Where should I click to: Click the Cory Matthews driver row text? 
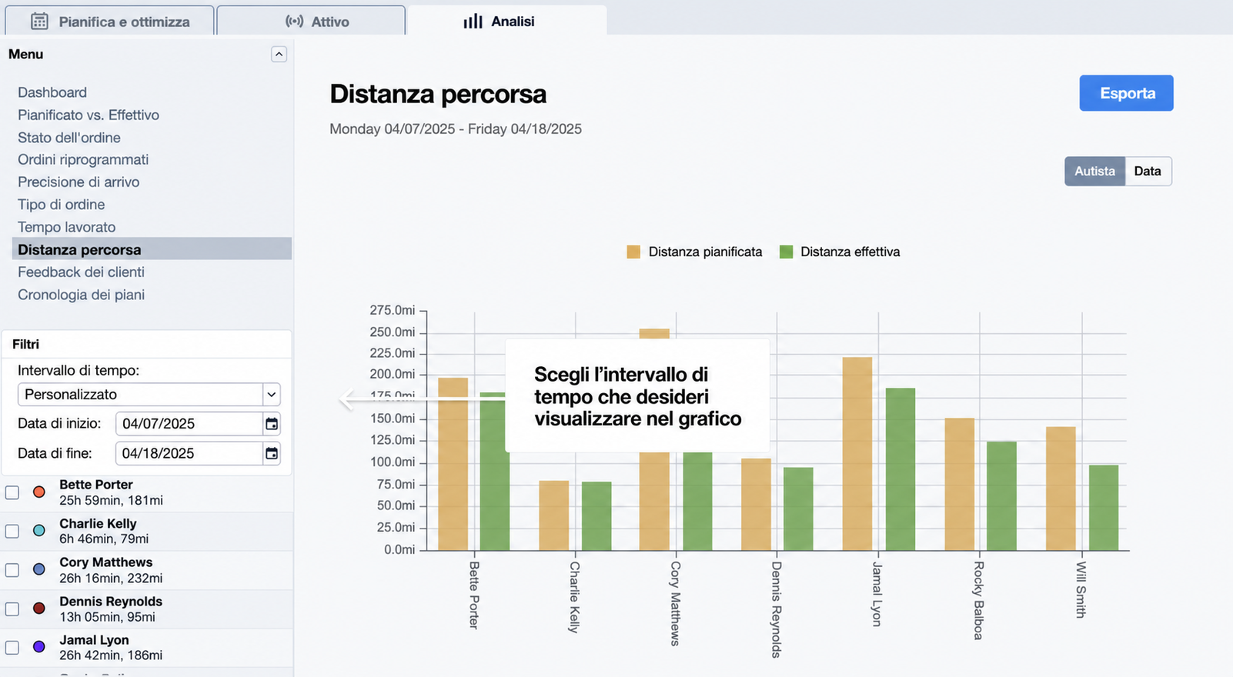111,570
